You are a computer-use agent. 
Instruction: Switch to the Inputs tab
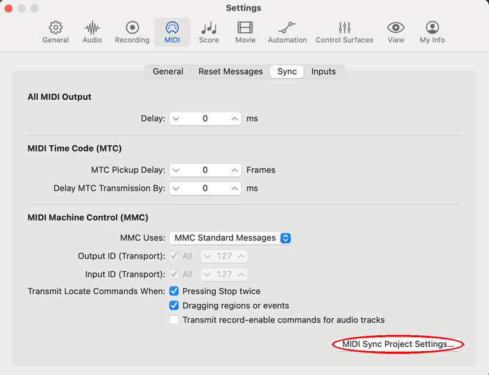coord(323,71)
